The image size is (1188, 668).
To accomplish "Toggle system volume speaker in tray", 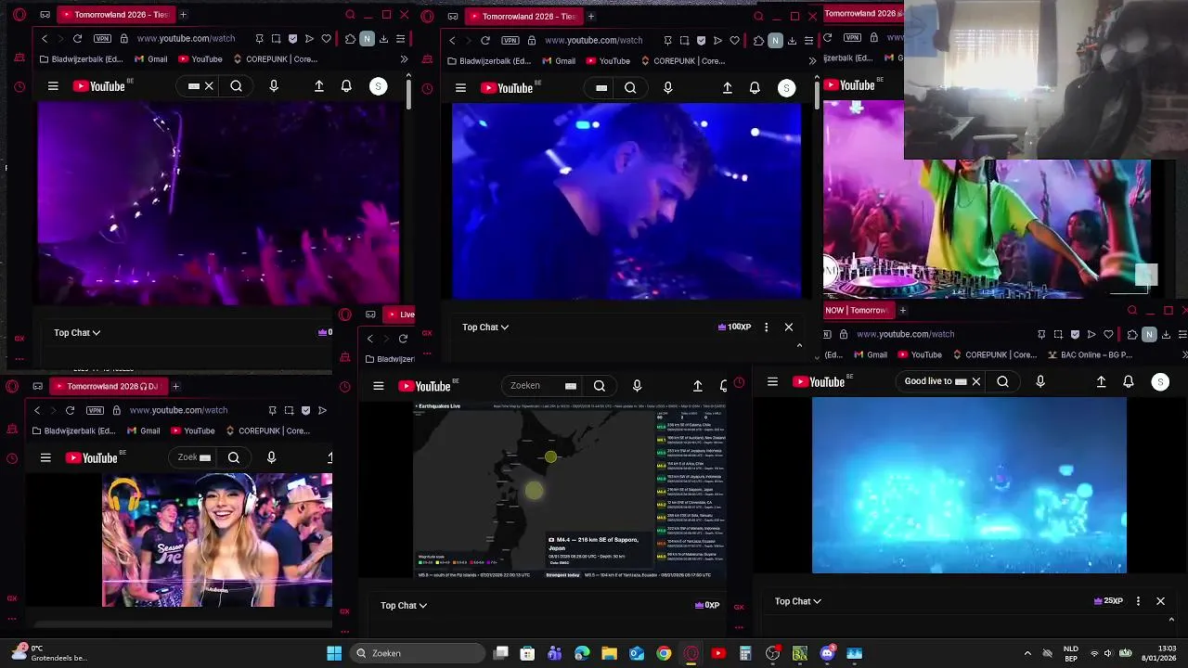I will (x=1107, y=653).
